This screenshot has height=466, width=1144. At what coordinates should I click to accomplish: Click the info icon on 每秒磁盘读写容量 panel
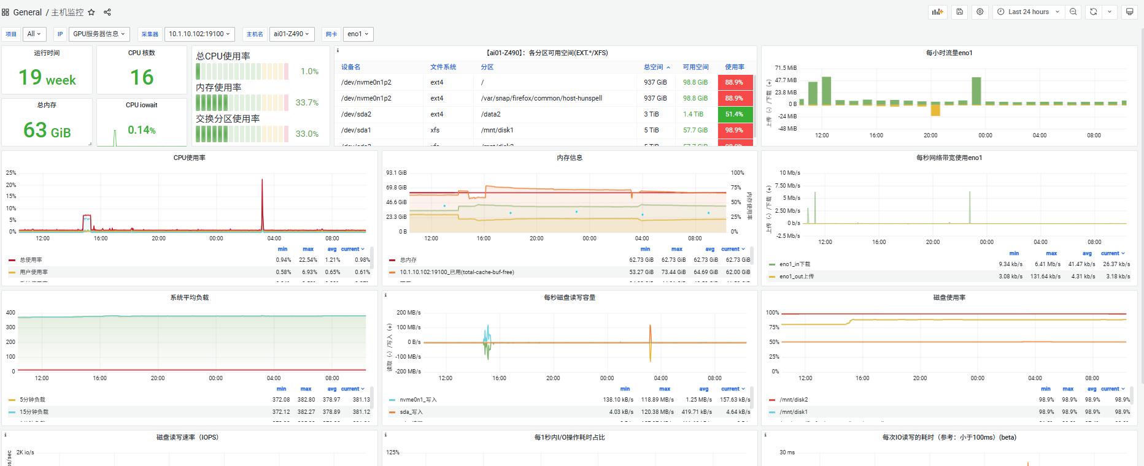click(x=385, y=295)
